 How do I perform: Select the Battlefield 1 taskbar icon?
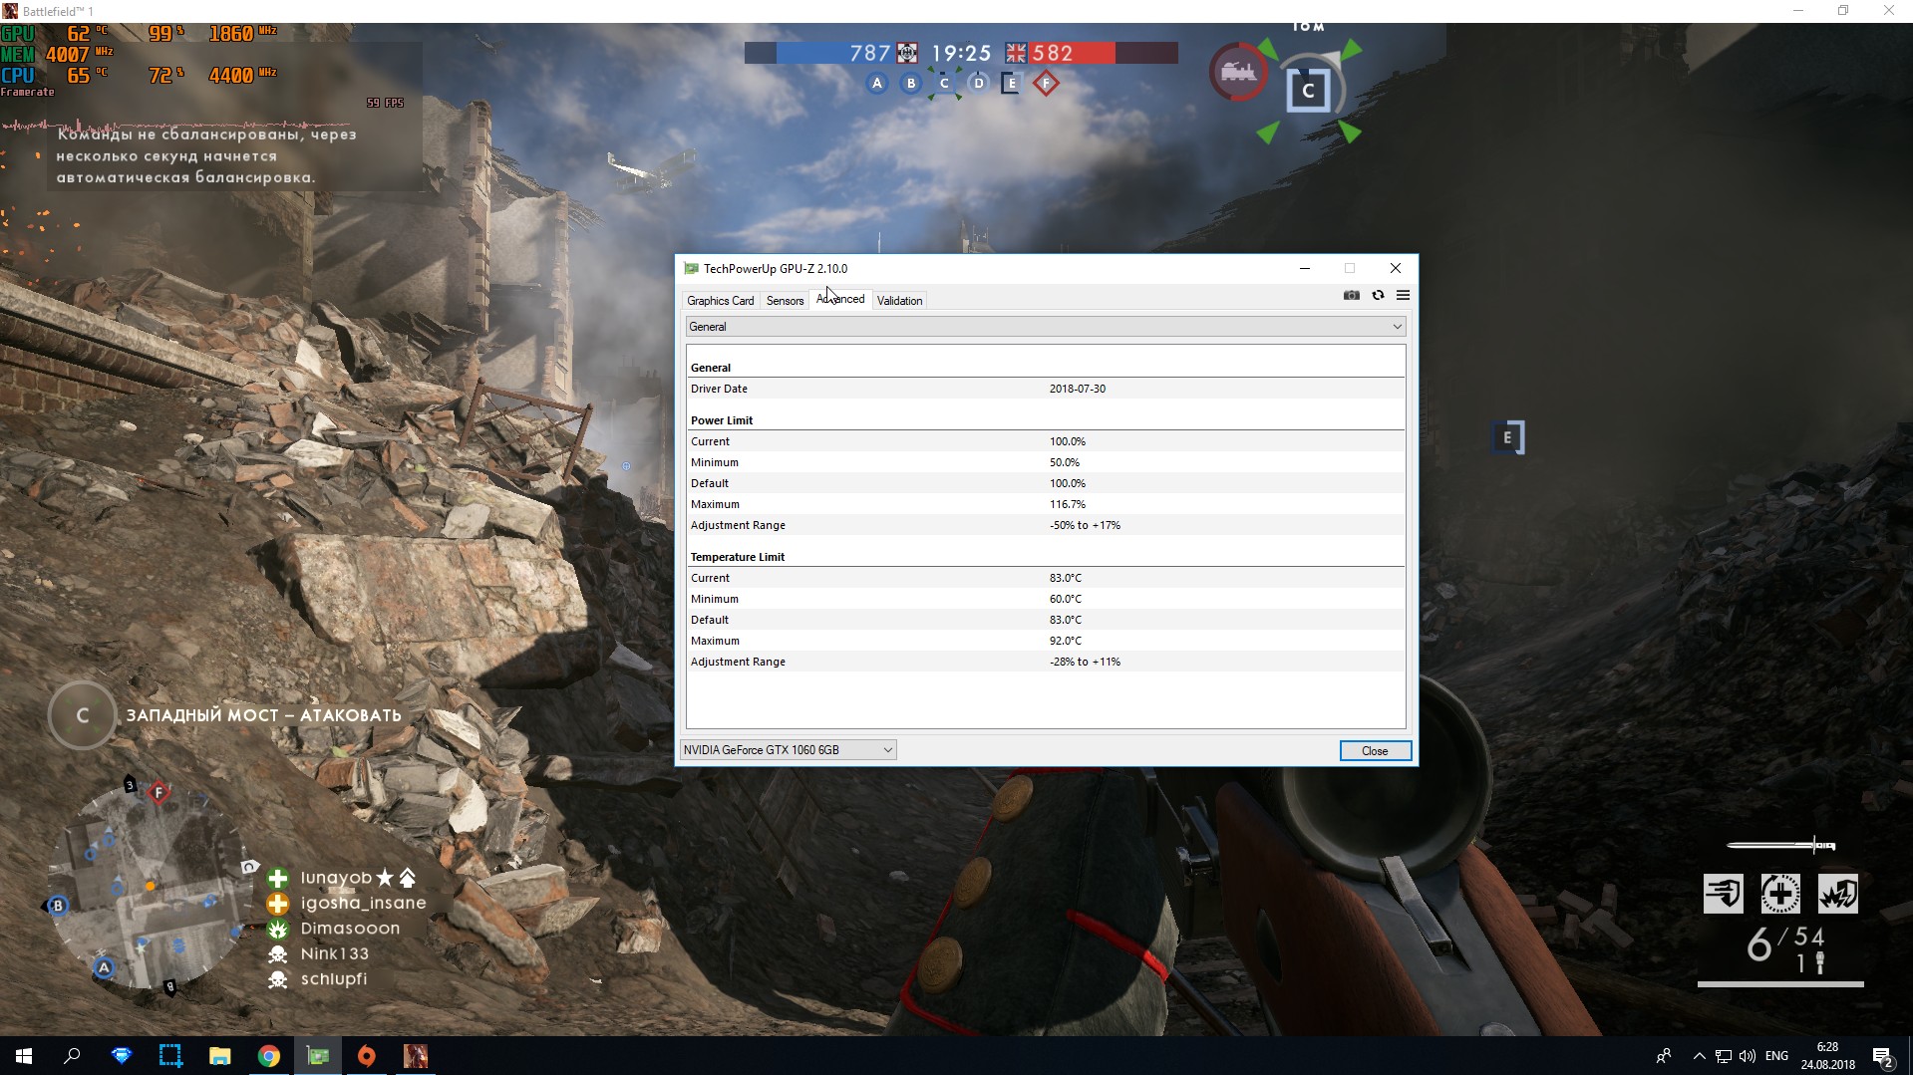[416, 1056]
